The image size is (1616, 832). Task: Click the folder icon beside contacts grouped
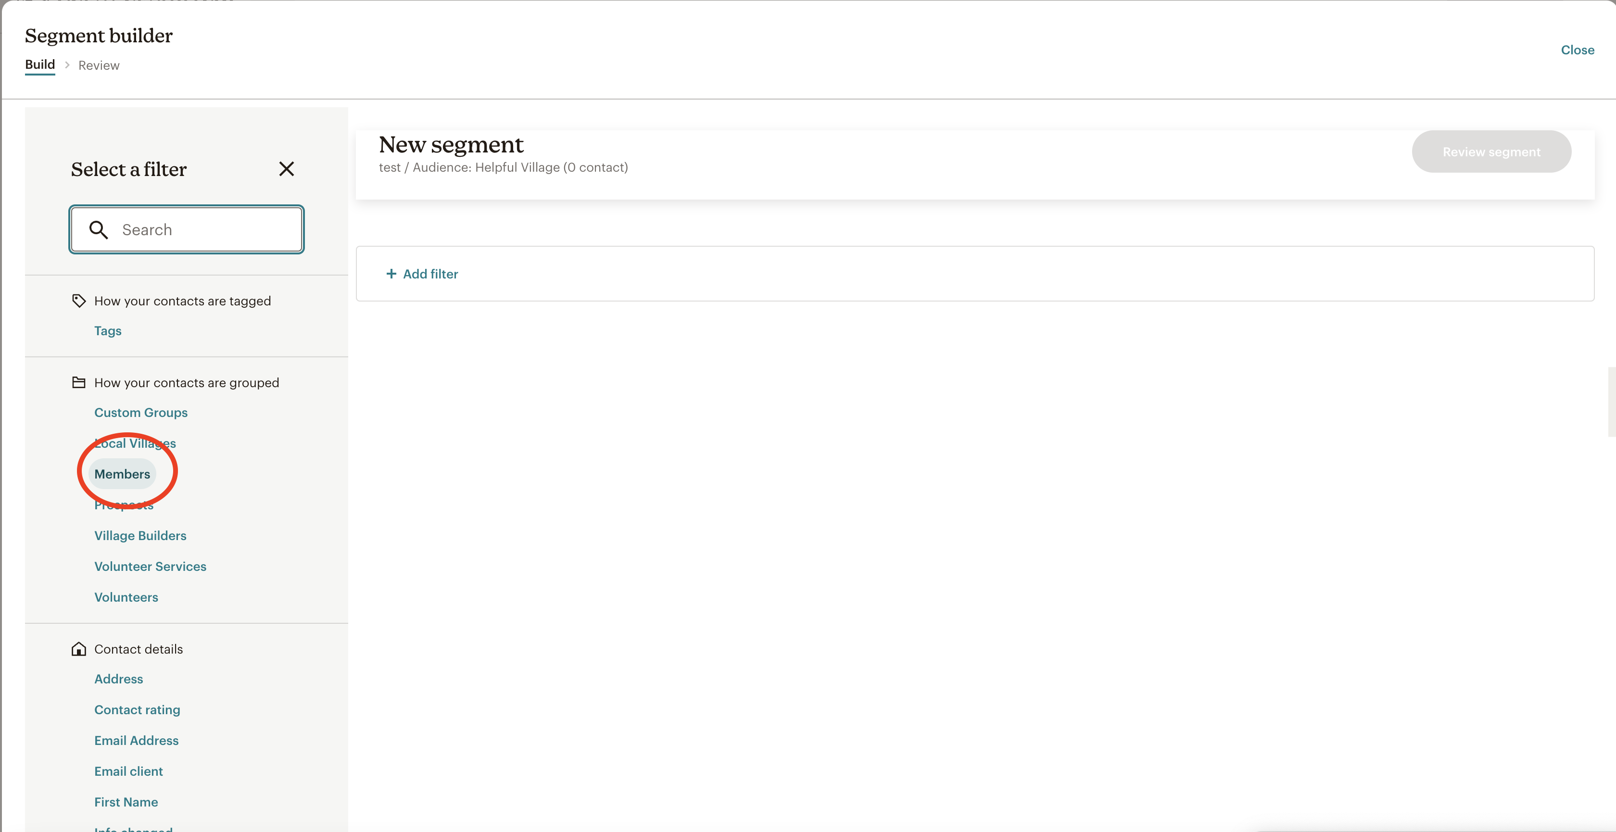pyautogui.click(x=78, y=382)
